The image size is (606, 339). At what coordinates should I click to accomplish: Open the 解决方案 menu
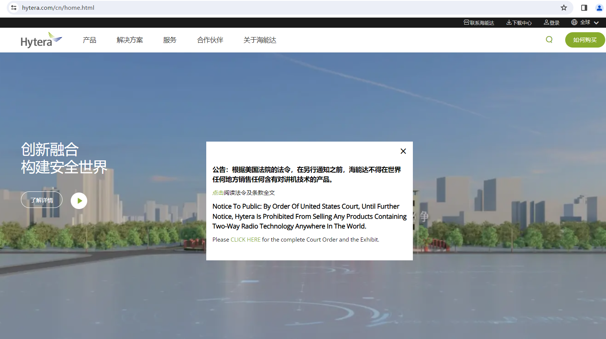coord(130,40)
